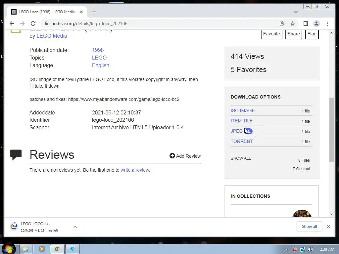This screenshot has height=254, width=339.
Task: Download the ISO IMAGE file
Action: pos(243,110)
